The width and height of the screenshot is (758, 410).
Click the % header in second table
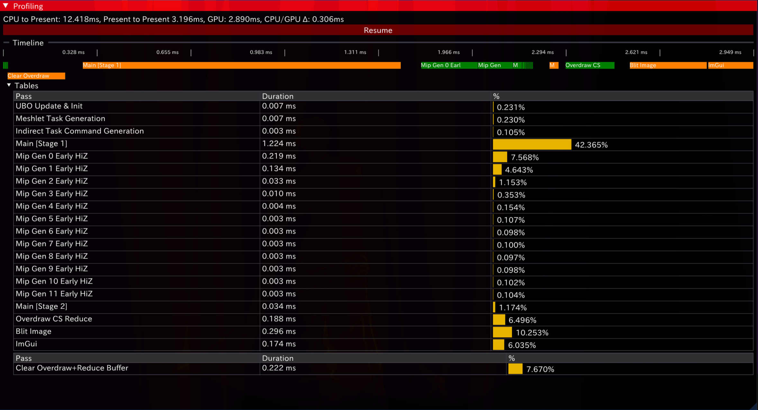click(x=512, y=358)
